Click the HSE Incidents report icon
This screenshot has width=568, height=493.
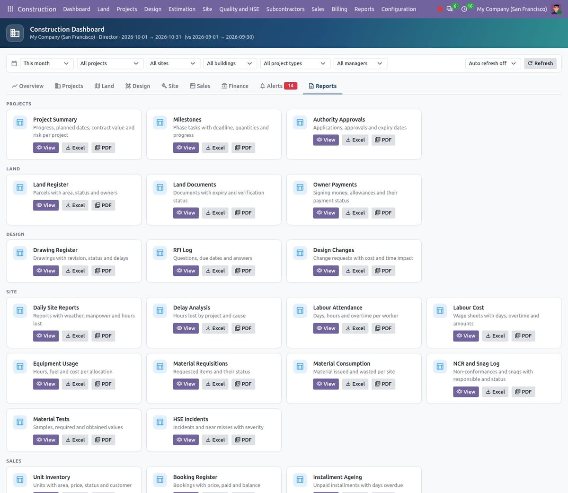160,422
